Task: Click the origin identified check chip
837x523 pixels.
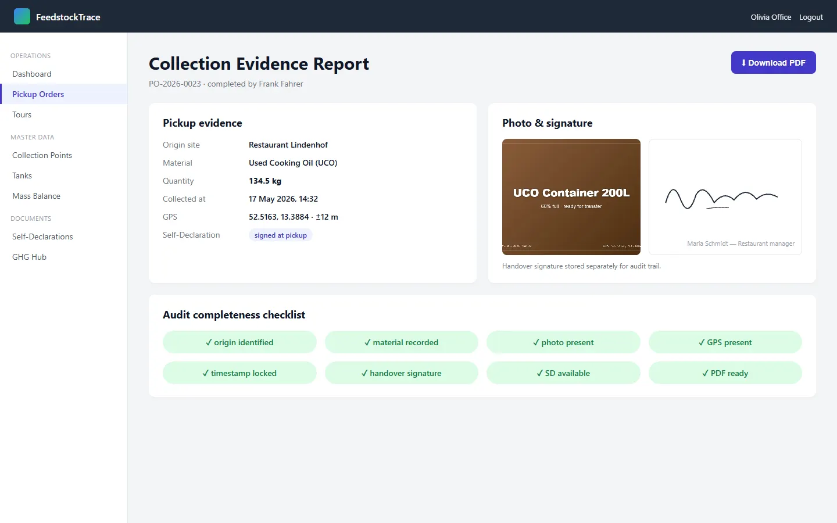Action: pos(239,342)
